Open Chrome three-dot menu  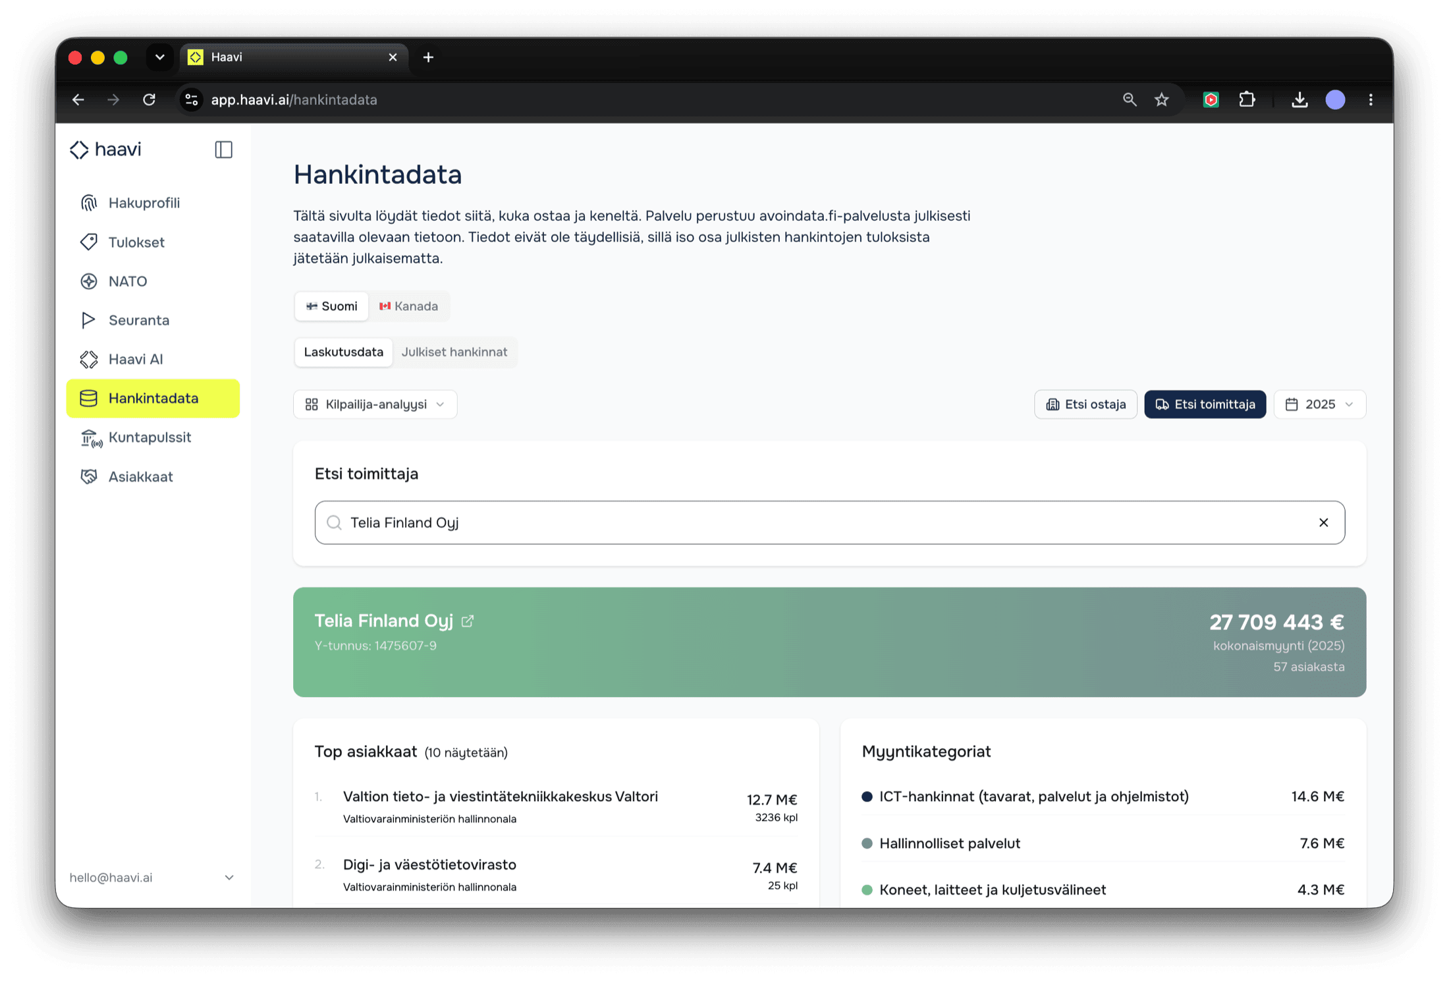[1371, 99]
